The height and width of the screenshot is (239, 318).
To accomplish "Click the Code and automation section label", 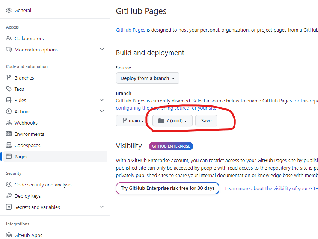I will pos(27,66).
